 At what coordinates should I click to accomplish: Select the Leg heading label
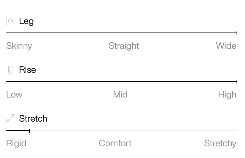pos(26,21)
